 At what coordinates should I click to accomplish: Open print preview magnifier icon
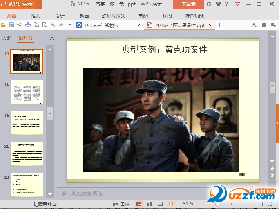[45, 25]
